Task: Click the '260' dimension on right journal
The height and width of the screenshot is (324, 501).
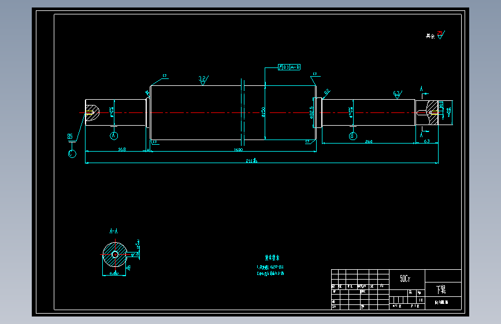Action: coord(369,141)
